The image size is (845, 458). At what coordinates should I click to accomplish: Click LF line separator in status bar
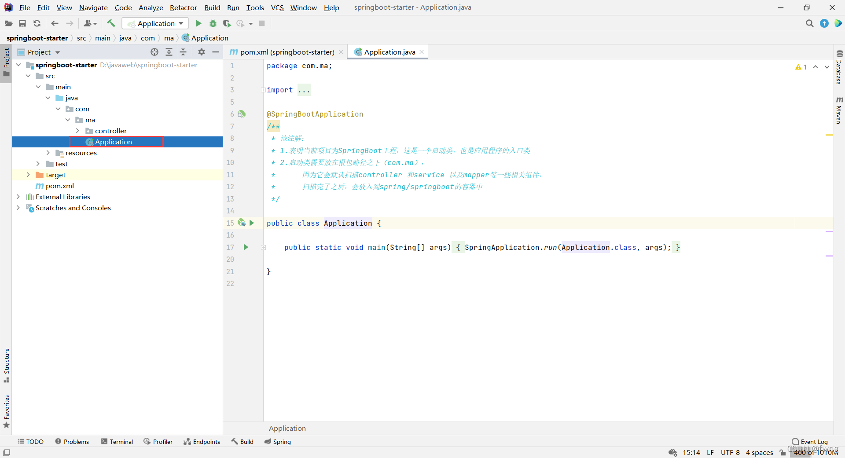[710, 452]
